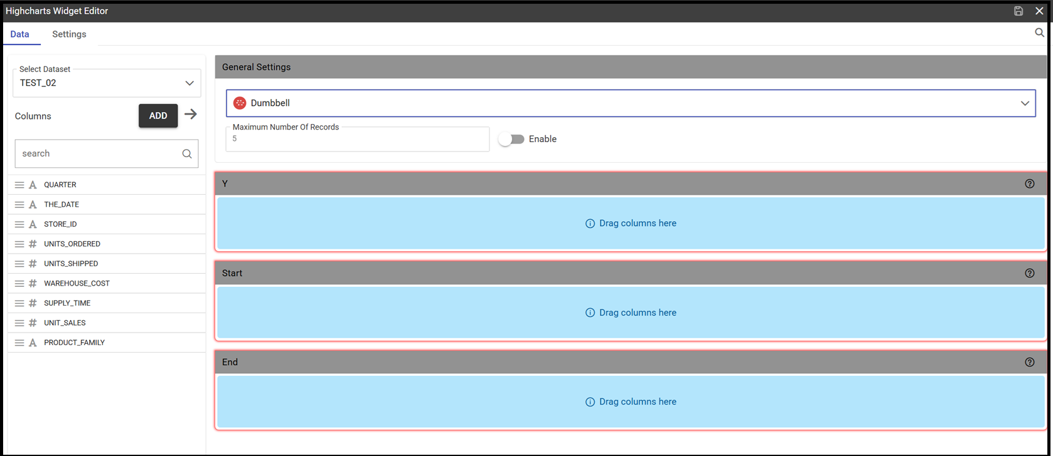This screenshot has height=456, width=1053.
Task: Click the Start drag columns drop area
Action: click(631, 313)
